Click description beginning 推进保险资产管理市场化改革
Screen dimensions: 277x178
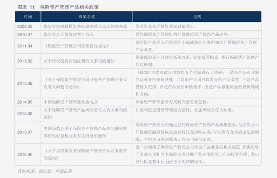[197, 61]
